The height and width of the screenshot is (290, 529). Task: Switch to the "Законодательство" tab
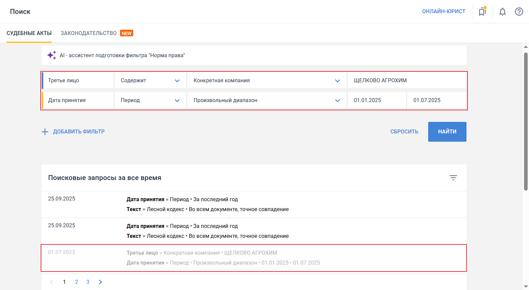coord(89,33)
